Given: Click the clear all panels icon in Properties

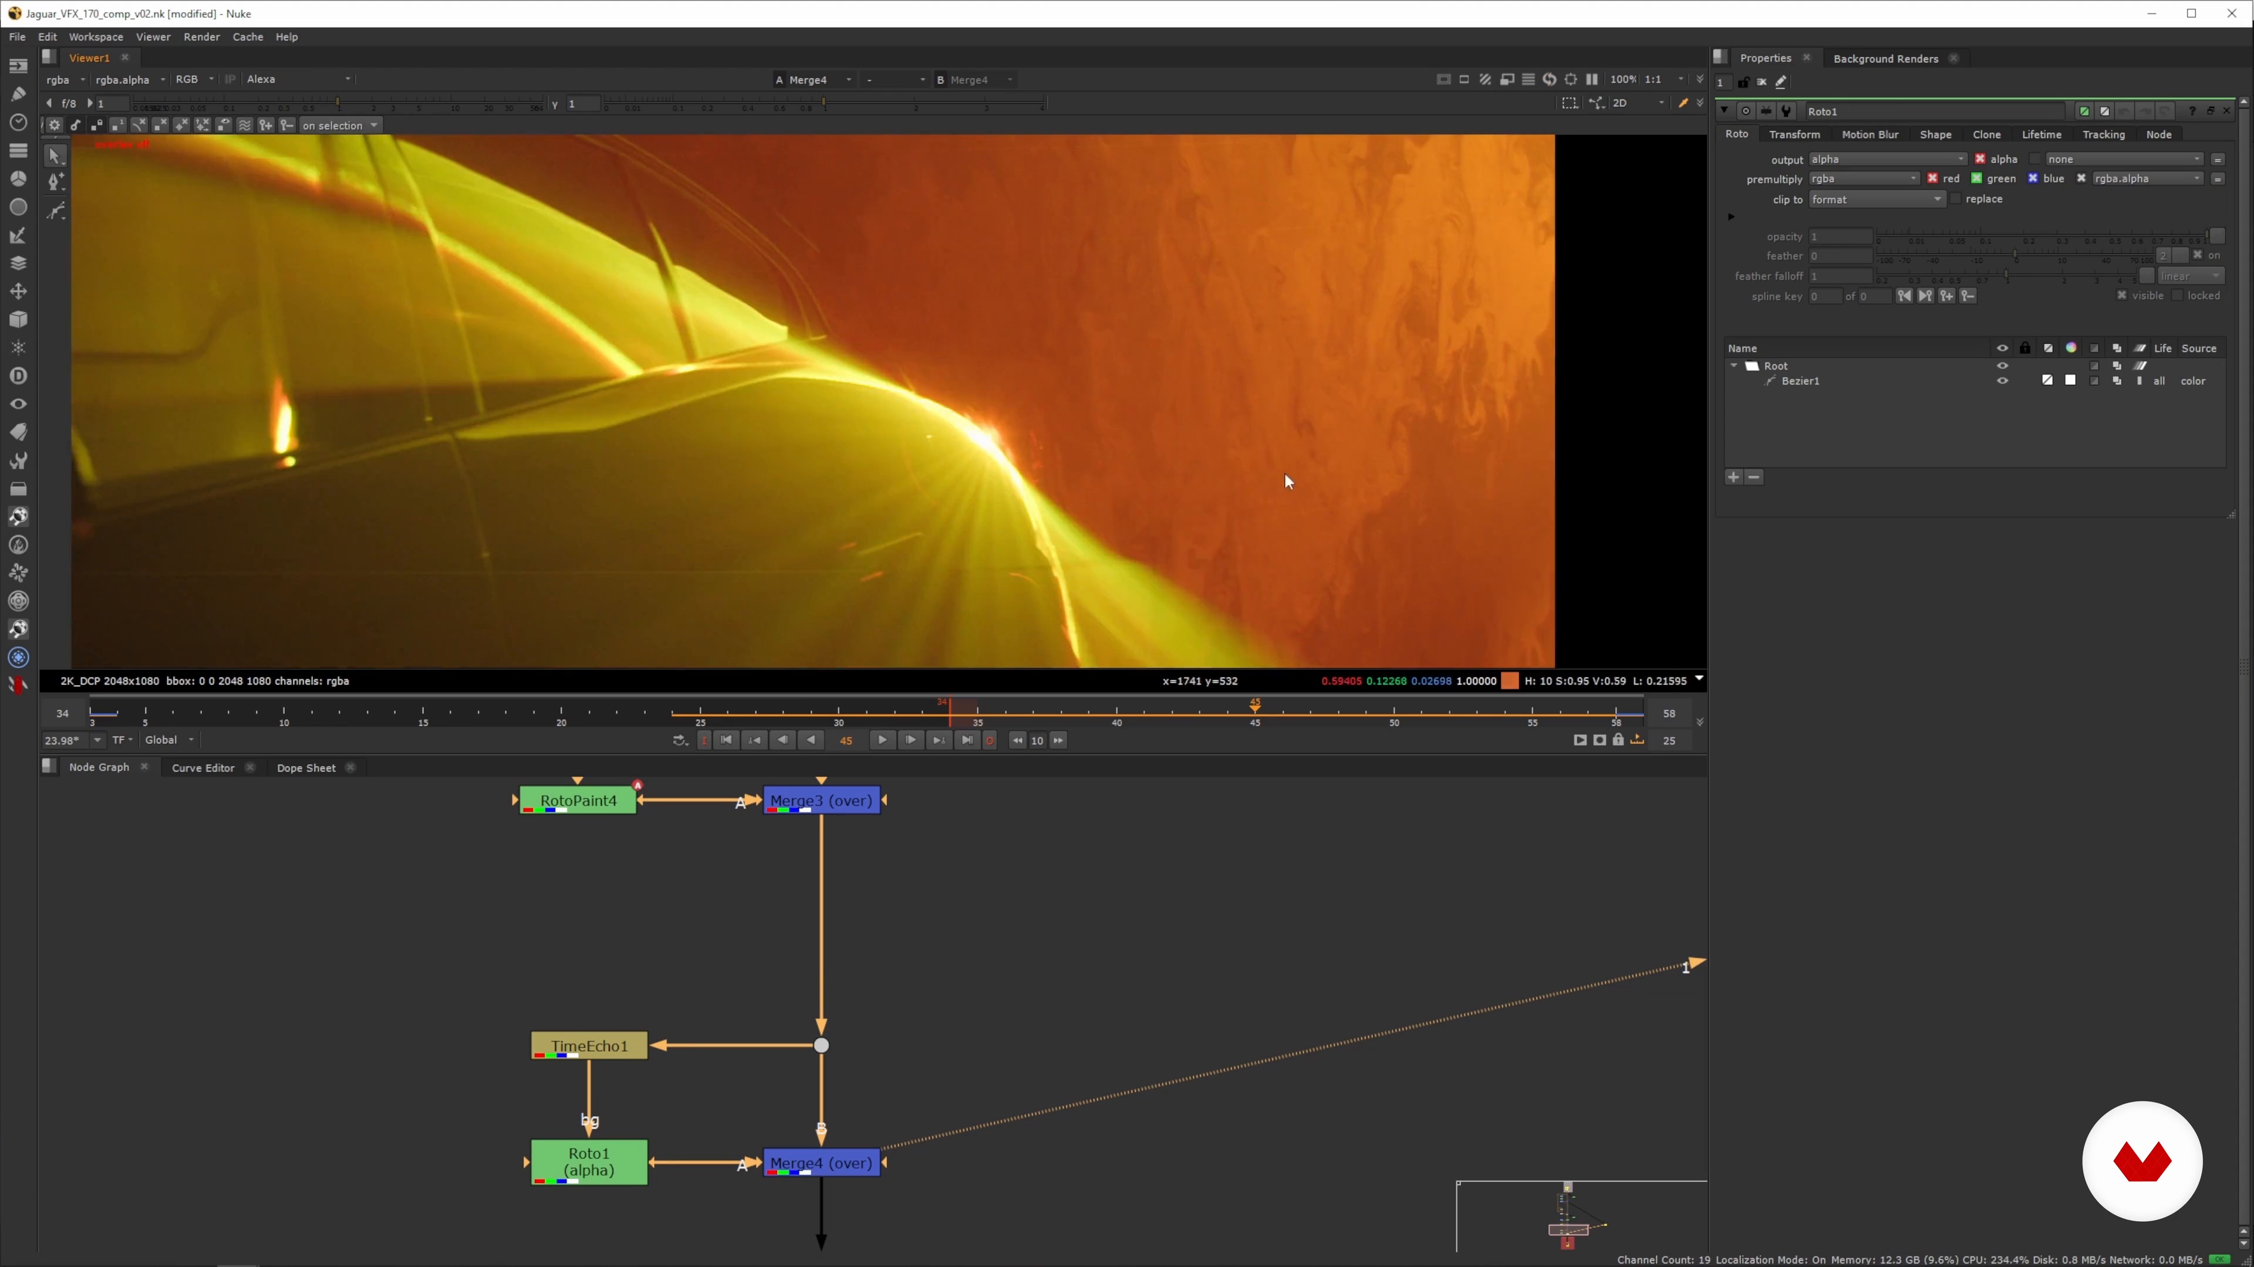Looking at the screenshot, I should [1762, 82].
